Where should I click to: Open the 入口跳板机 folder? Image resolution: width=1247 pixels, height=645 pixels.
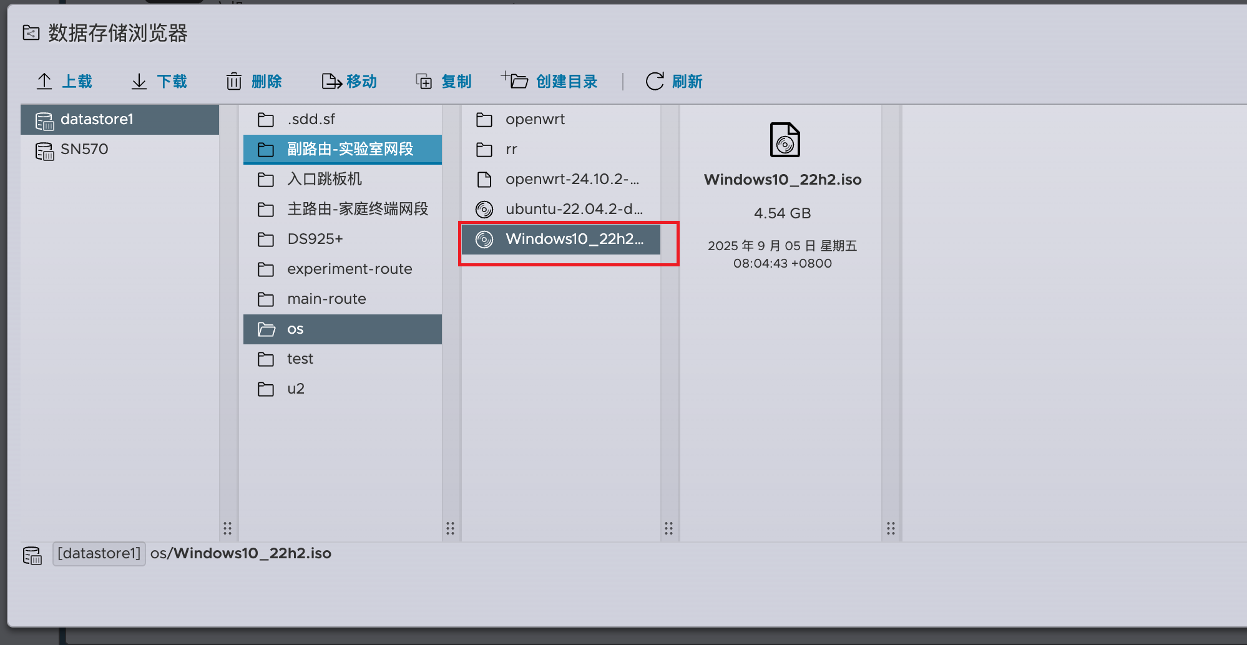324,180
